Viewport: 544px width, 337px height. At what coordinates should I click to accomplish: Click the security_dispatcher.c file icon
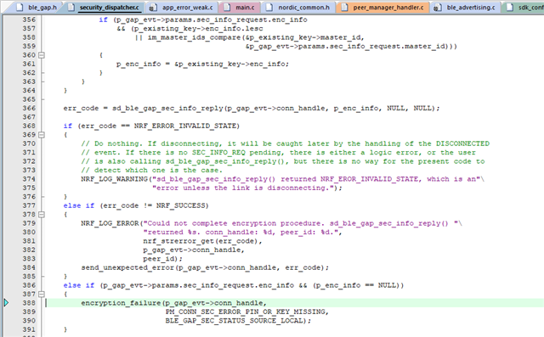tap(71, 8)
